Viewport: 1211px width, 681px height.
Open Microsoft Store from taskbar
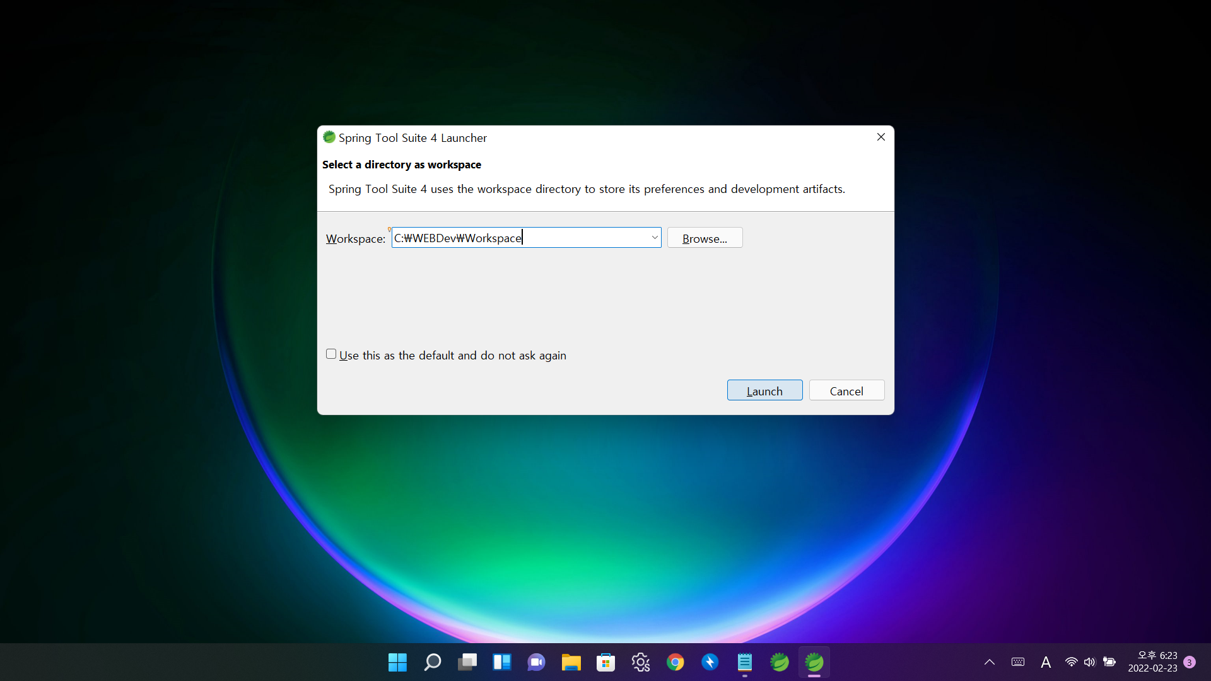click(x=606, y=662)
